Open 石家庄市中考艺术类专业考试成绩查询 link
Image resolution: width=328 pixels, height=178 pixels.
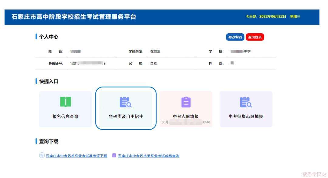149,156
